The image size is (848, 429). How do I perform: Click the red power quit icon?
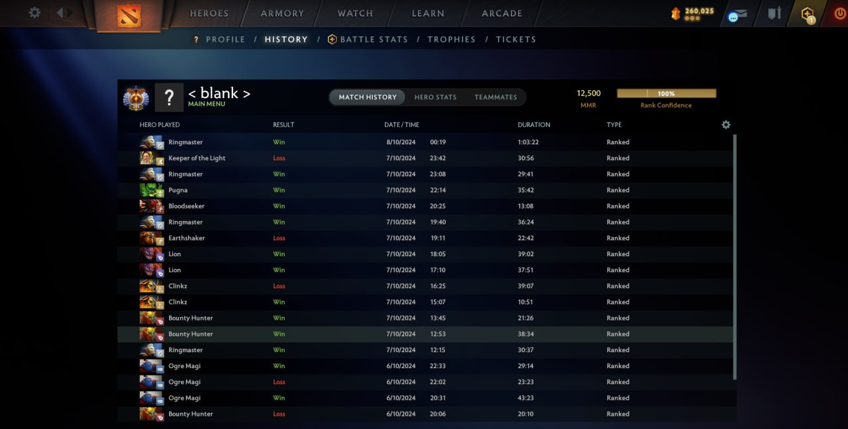[x=840, y=13]
